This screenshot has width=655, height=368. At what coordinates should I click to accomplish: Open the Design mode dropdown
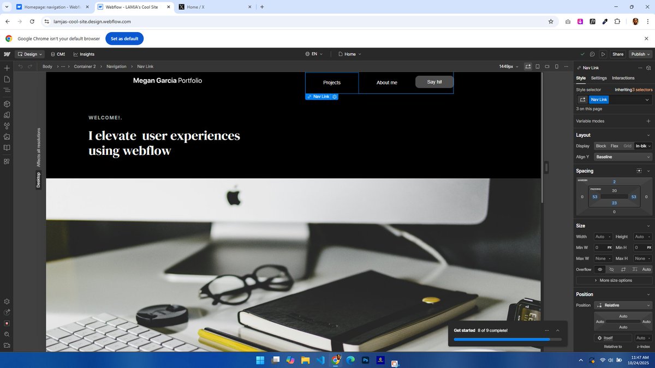pyautogui.click(x=30, y=54)
